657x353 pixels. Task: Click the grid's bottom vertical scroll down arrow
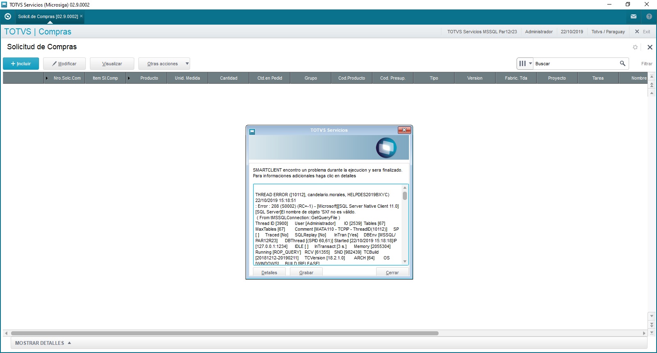click(652, 332)
